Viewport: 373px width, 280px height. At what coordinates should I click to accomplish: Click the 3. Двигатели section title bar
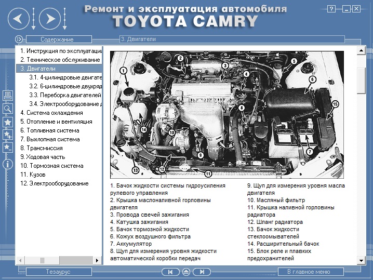(232, 39)
